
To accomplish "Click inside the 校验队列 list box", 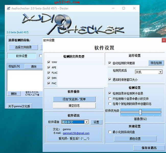I will click(x=25, y=80).
